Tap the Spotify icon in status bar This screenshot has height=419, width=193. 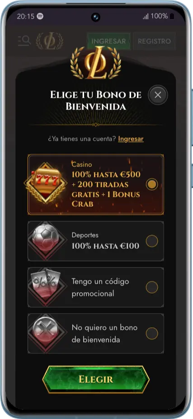click(40, 16)
